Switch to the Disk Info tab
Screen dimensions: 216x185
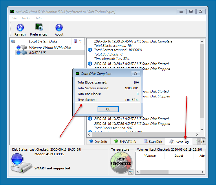click(98, 142)
